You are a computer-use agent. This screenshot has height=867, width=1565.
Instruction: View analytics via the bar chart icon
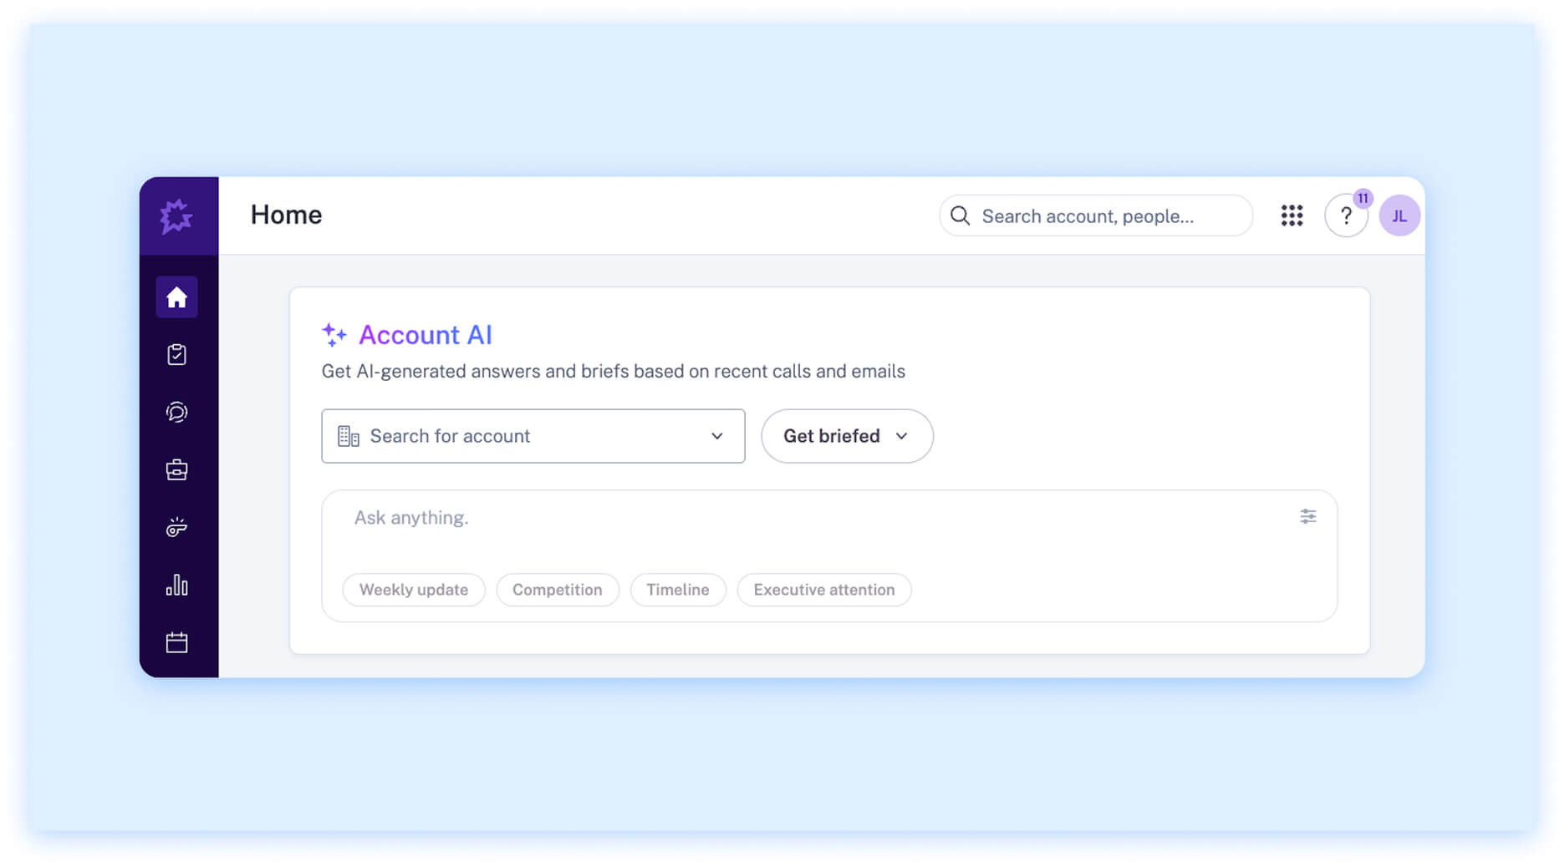point(176,586)
